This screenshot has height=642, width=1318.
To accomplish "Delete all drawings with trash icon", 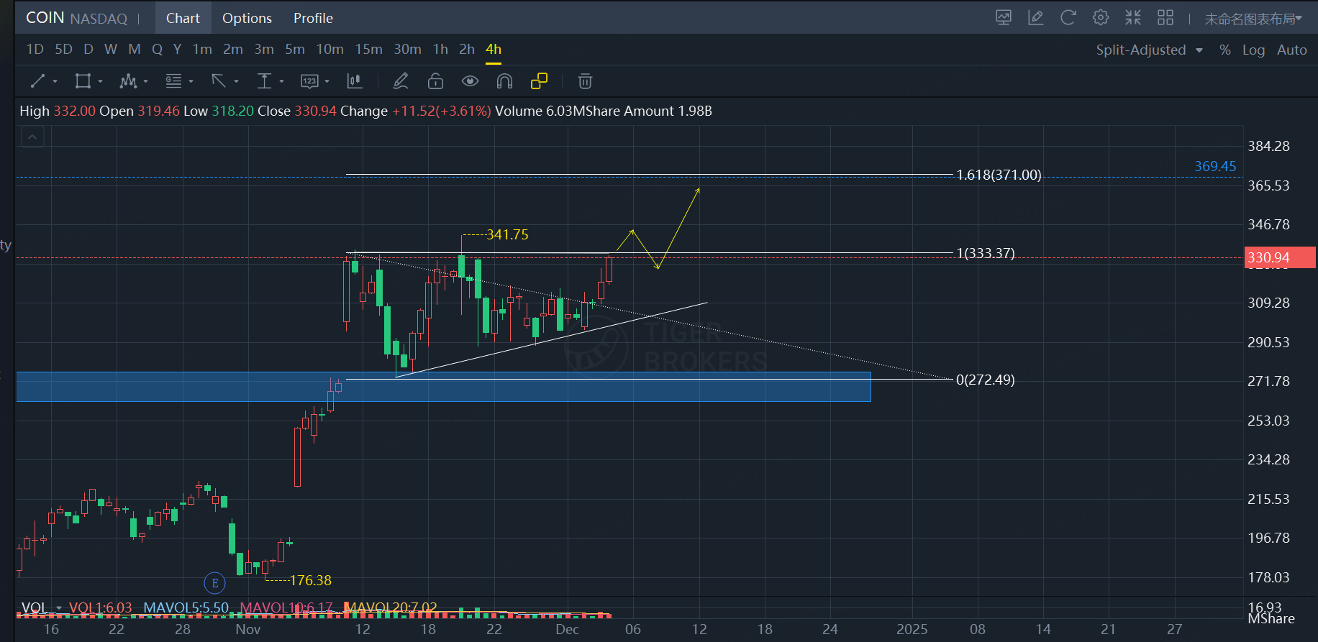I will point(585,81).
